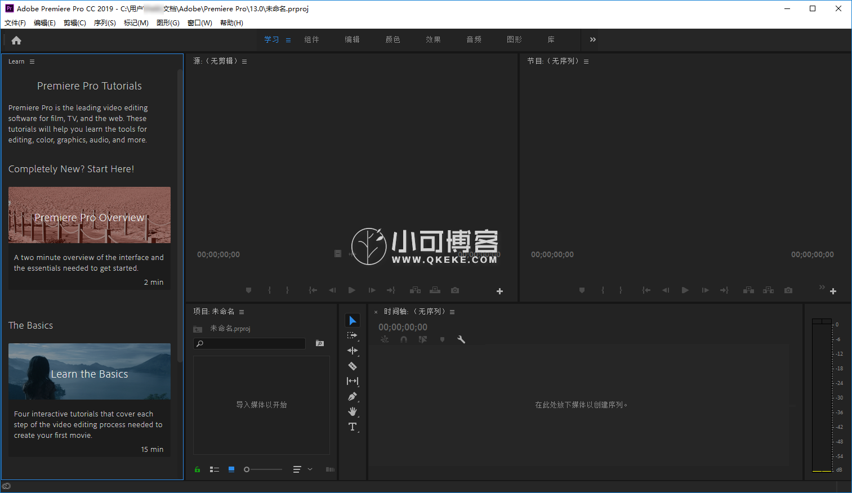852x493 pixels.
Task: Open the 文件(F) menu
Action: click(x=15, y=23)
